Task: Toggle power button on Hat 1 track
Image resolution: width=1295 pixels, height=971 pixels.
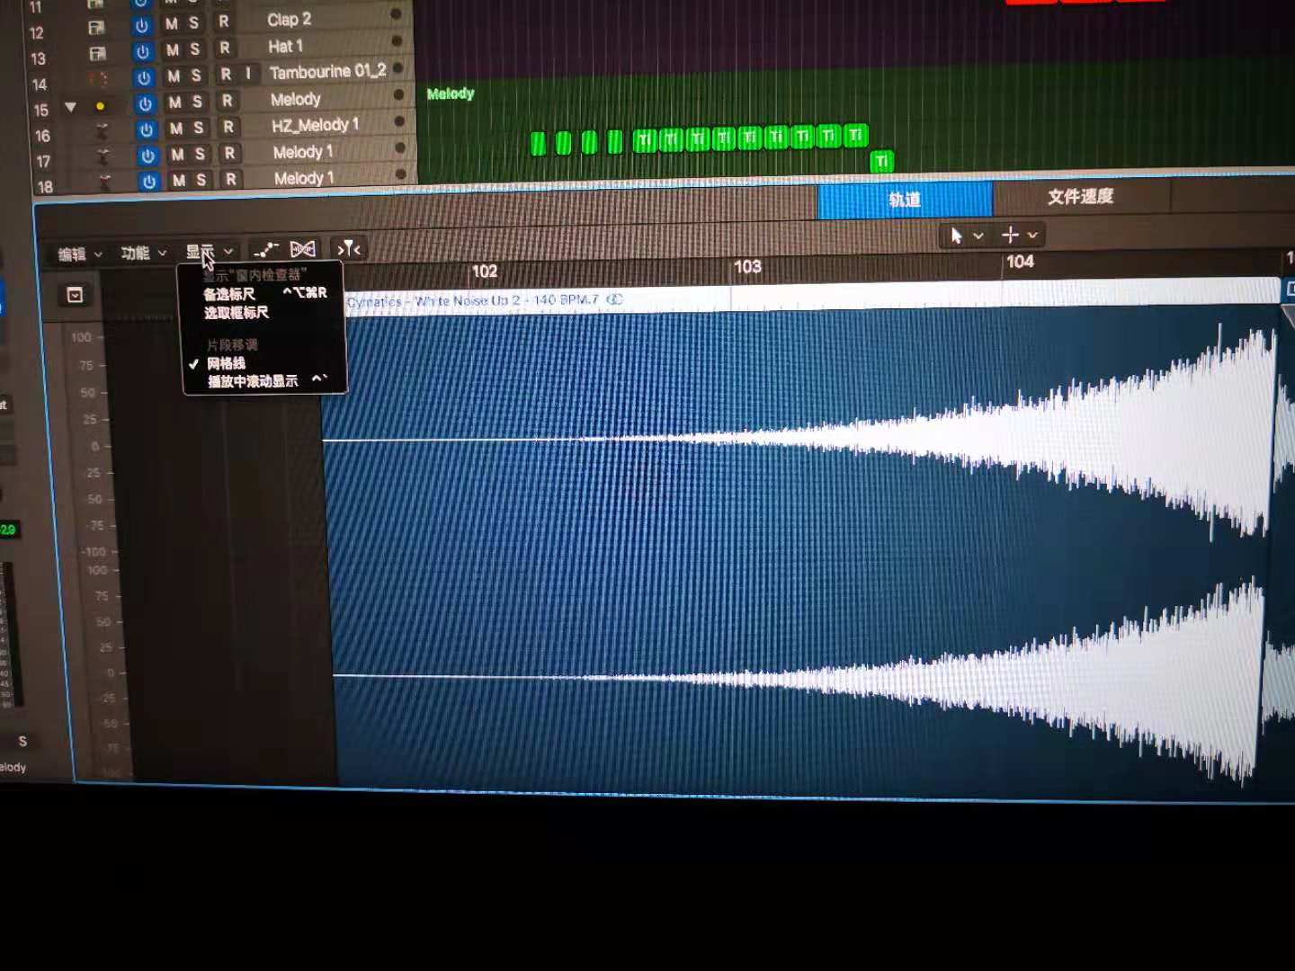Action: pos(142,52)
